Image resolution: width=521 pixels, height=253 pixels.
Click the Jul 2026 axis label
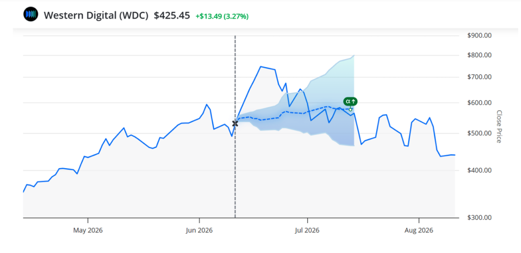308,230
